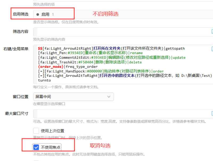This screenshot has height=161, width=213.
Task: Click the delete line in the menu editor
Action: 90,62
